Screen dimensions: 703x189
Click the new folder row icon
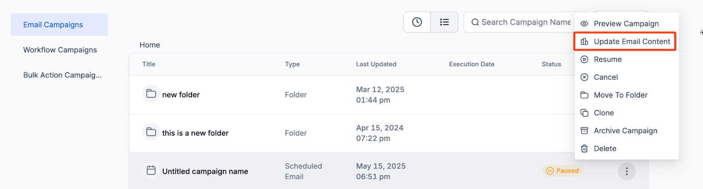(151, 94)
